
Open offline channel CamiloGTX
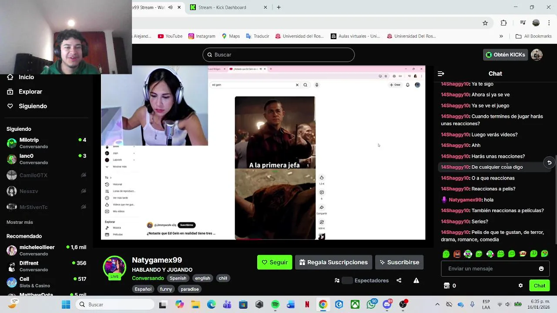tap(46, 175)
